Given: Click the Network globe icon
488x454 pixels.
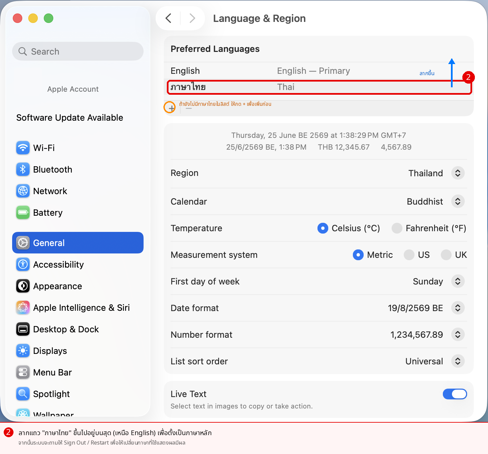Looking at the screenshot, I should pos(23,191).
